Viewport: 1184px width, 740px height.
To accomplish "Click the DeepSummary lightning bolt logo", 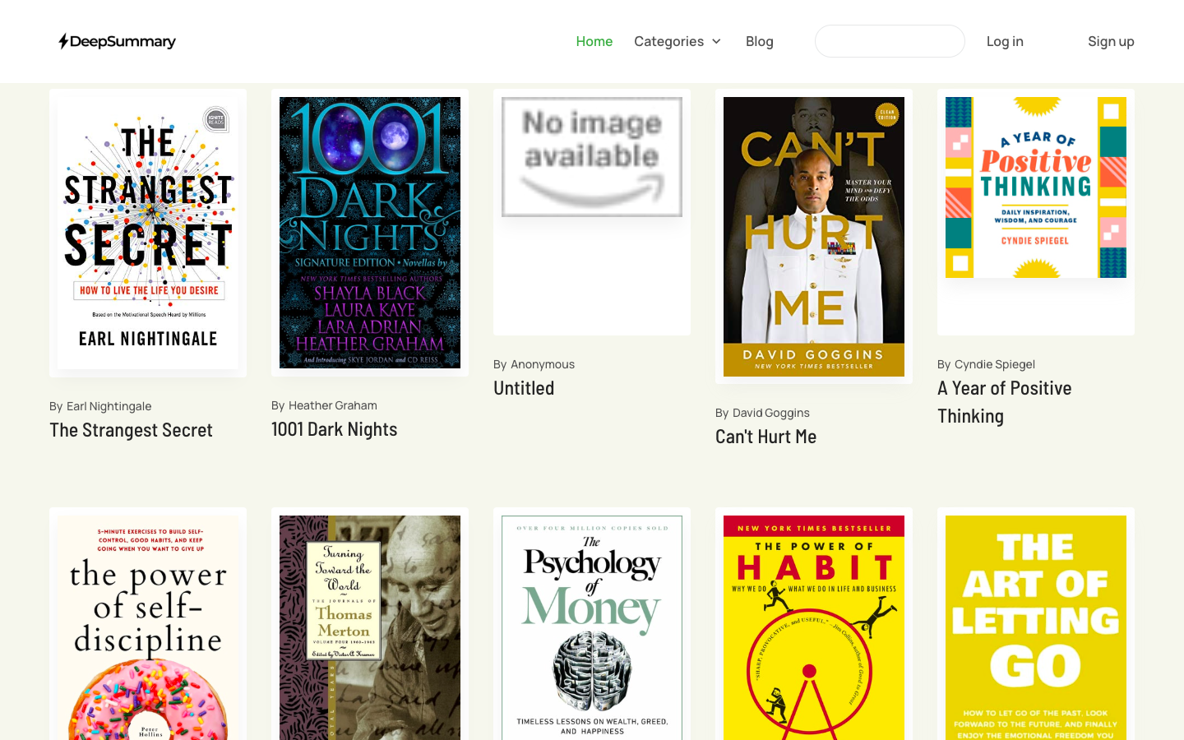I will (x=117, y=41).
